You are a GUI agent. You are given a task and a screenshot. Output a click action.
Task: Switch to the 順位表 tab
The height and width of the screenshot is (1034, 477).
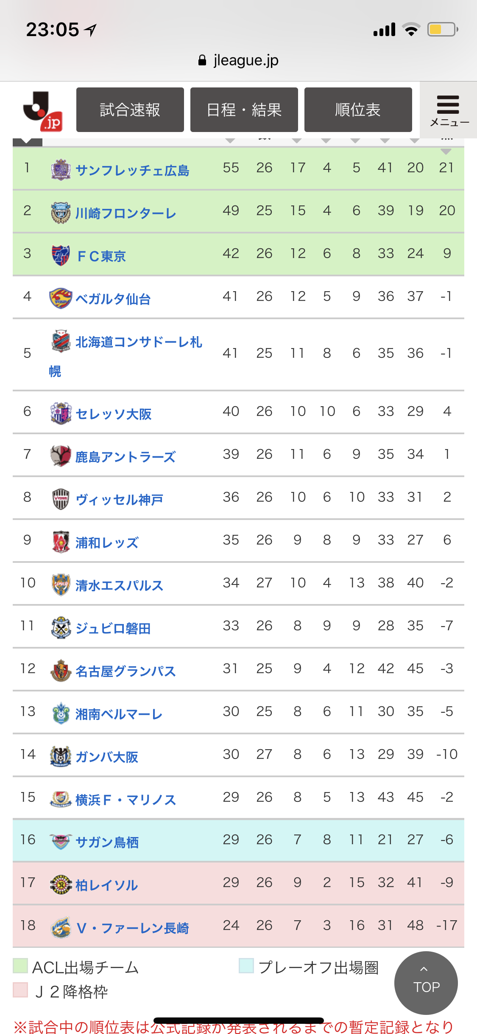click(x=358, y=110)
